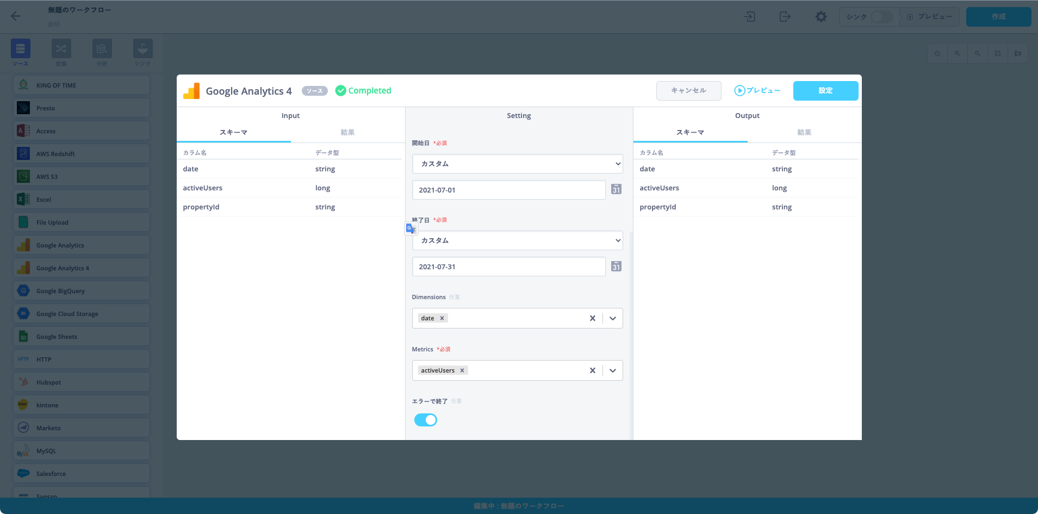Screen dimensions: 1038x514
Task: Toggle the シンク switch in header
Action: click(882, 17)
